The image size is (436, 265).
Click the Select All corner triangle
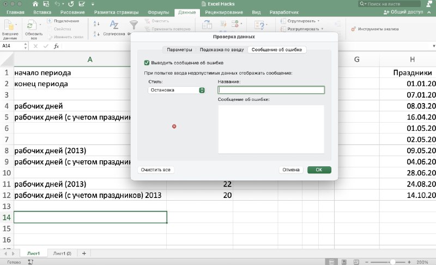7,59
